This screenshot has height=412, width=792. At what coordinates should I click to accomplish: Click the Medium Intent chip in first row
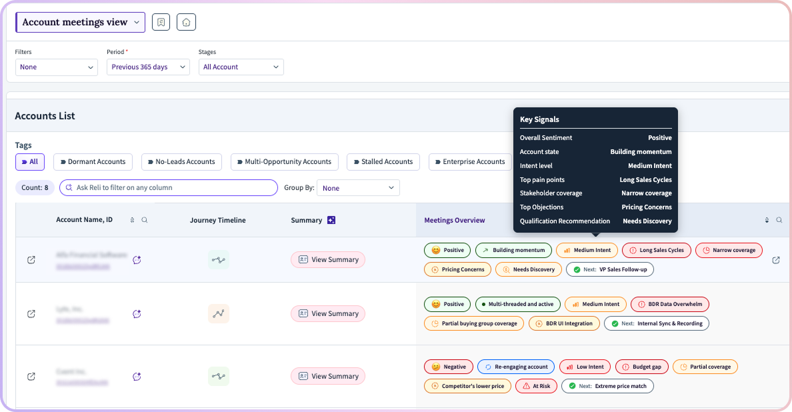pyautogui.click(x=587, y=251)
